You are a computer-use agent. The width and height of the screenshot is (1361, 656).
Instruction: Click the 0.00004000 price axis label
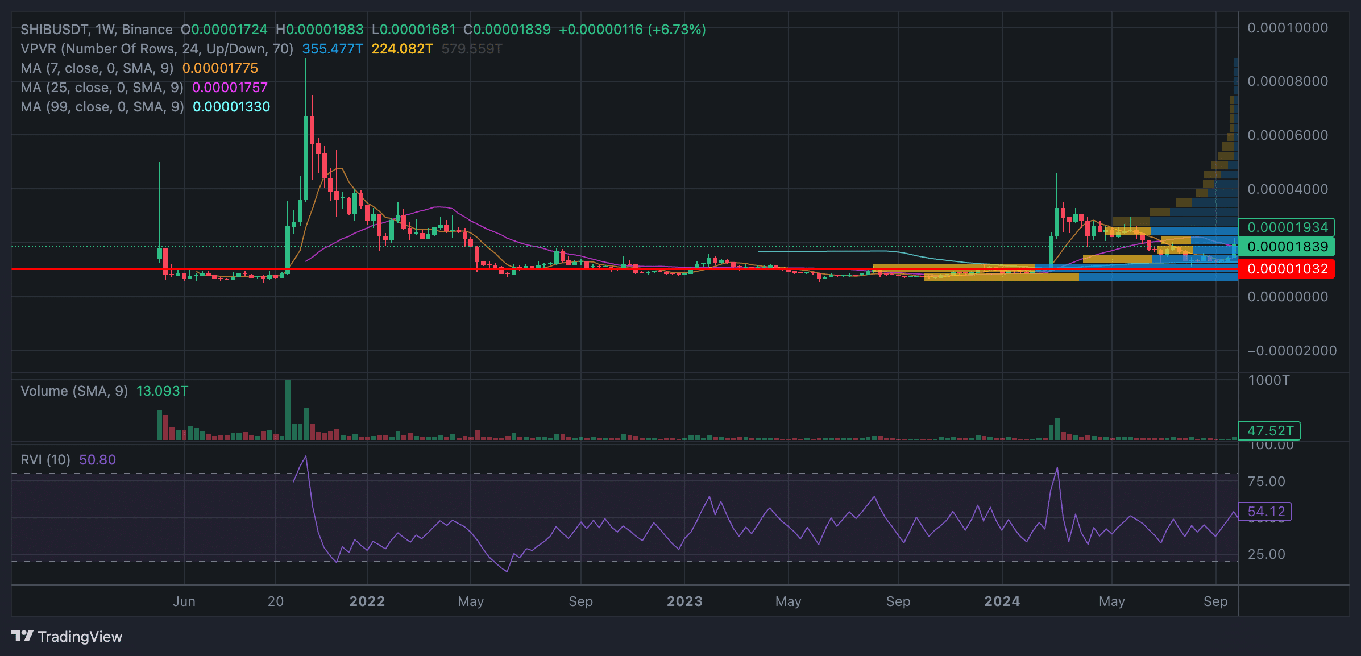(x=1288, y=189)
